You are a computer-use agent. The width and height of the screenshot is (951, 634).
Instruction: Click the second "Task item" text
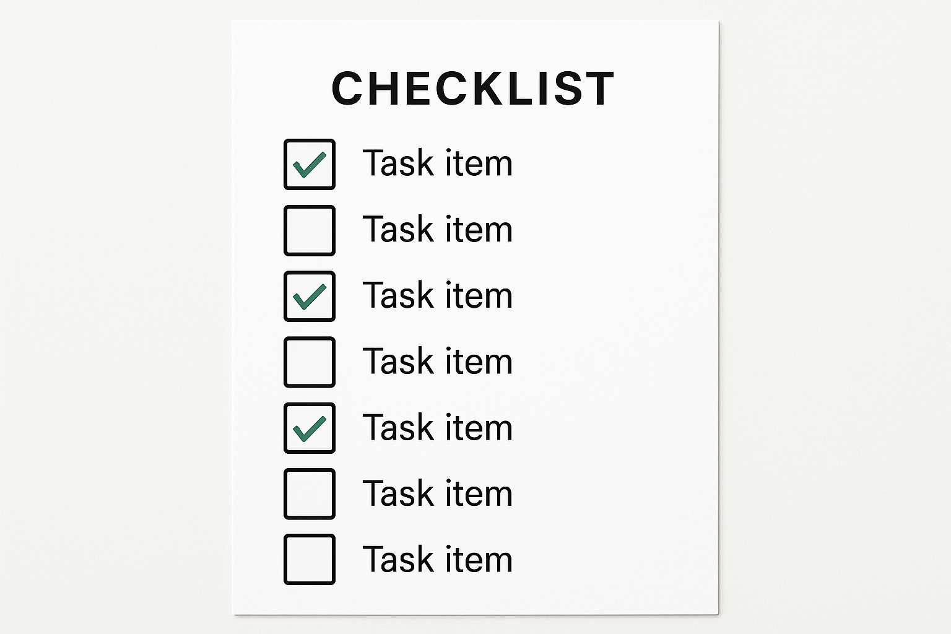437,230
